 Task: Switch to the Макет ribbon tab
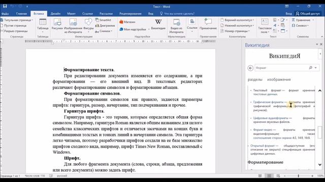[71, 14]
